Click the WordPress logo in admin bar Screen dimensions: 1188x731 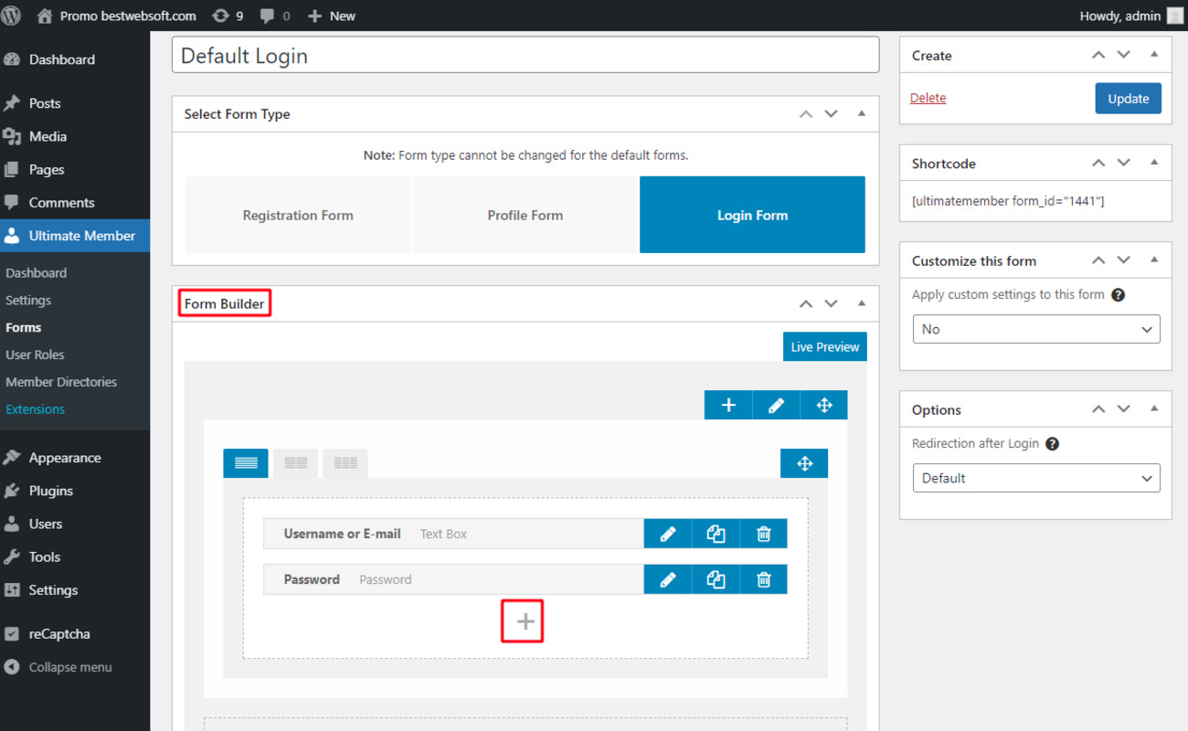click(11, 16)
